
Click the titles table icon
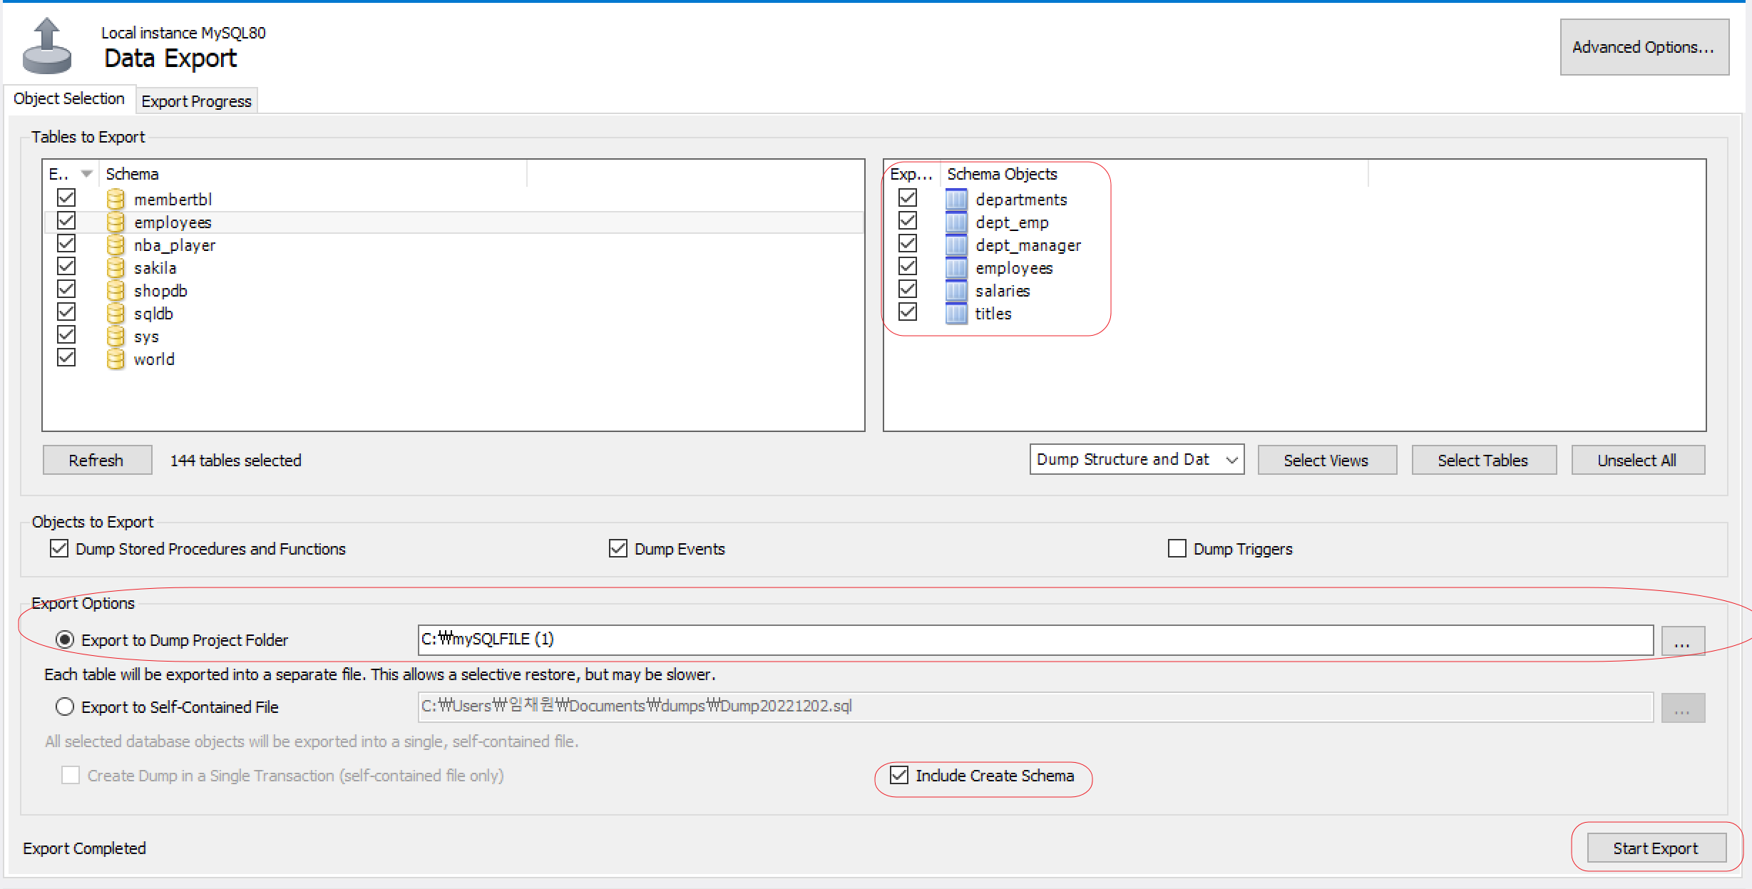pyautogui.click(x=956, y=314)
